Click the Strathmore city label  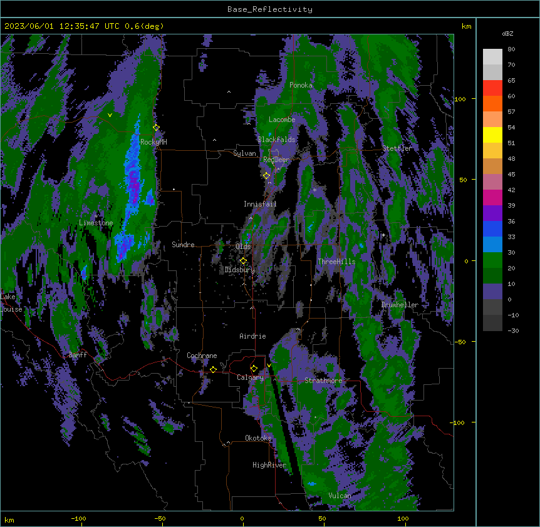tap(323, 381)
